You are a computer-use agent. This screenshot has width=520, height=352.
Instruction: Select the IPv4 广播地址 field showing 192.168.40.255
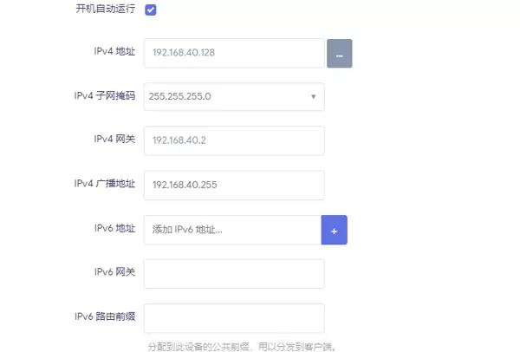pyautogui.click(x=233, y=186)
